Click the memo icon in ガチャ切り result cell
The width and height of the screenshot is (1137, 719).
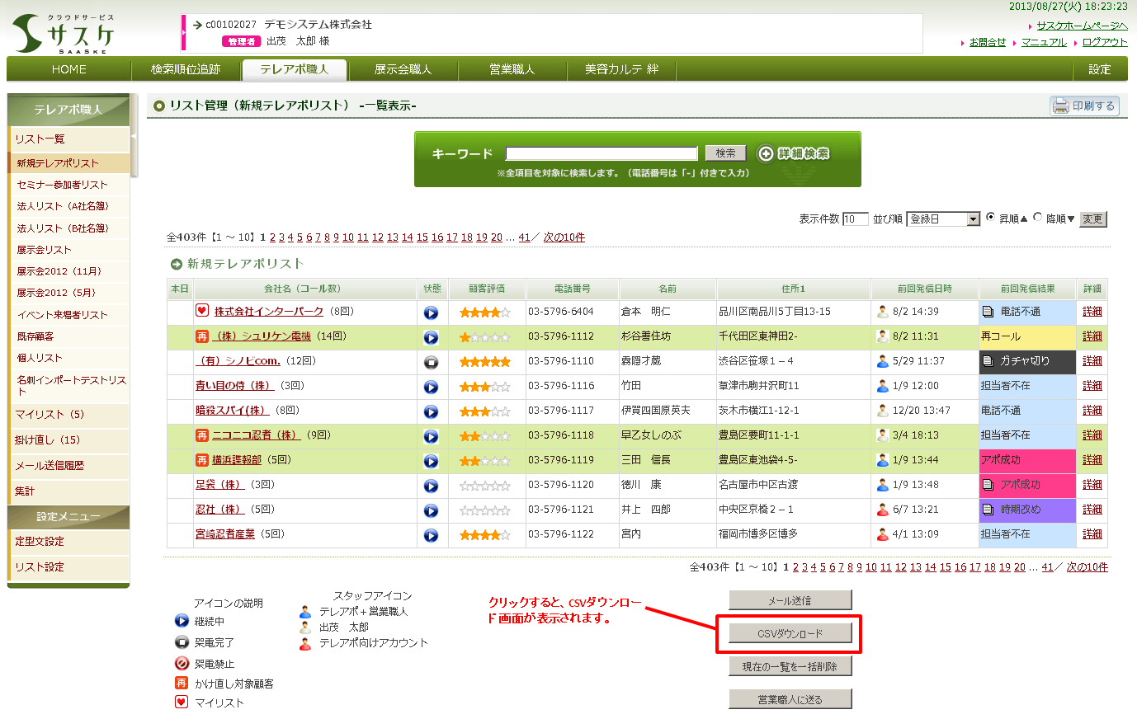[988, 361]
